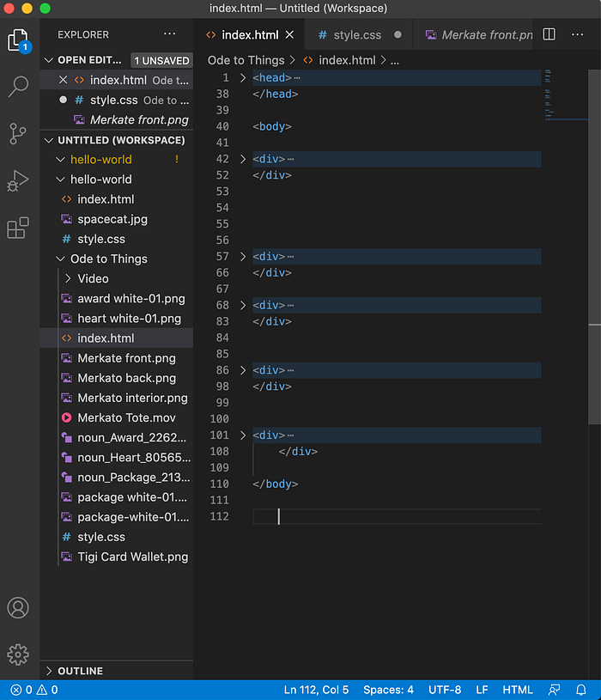Collapse the Ode to Things folder

point(60,259)
